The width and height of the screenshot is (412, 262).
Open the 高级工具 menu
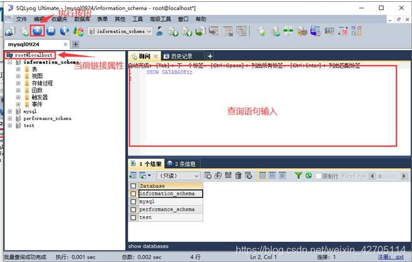(x=160, y=19)
